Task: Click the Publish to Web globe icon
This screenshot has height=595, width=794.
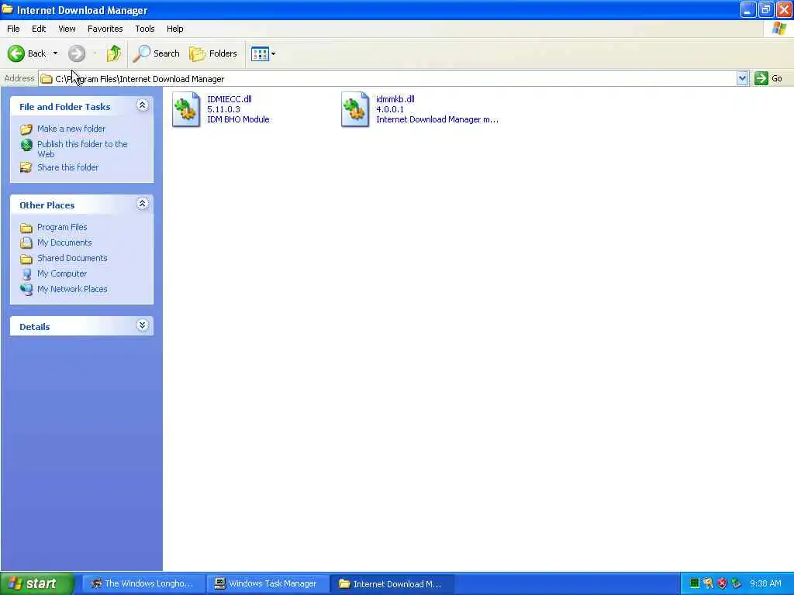Action: click(x=26, y=145)
